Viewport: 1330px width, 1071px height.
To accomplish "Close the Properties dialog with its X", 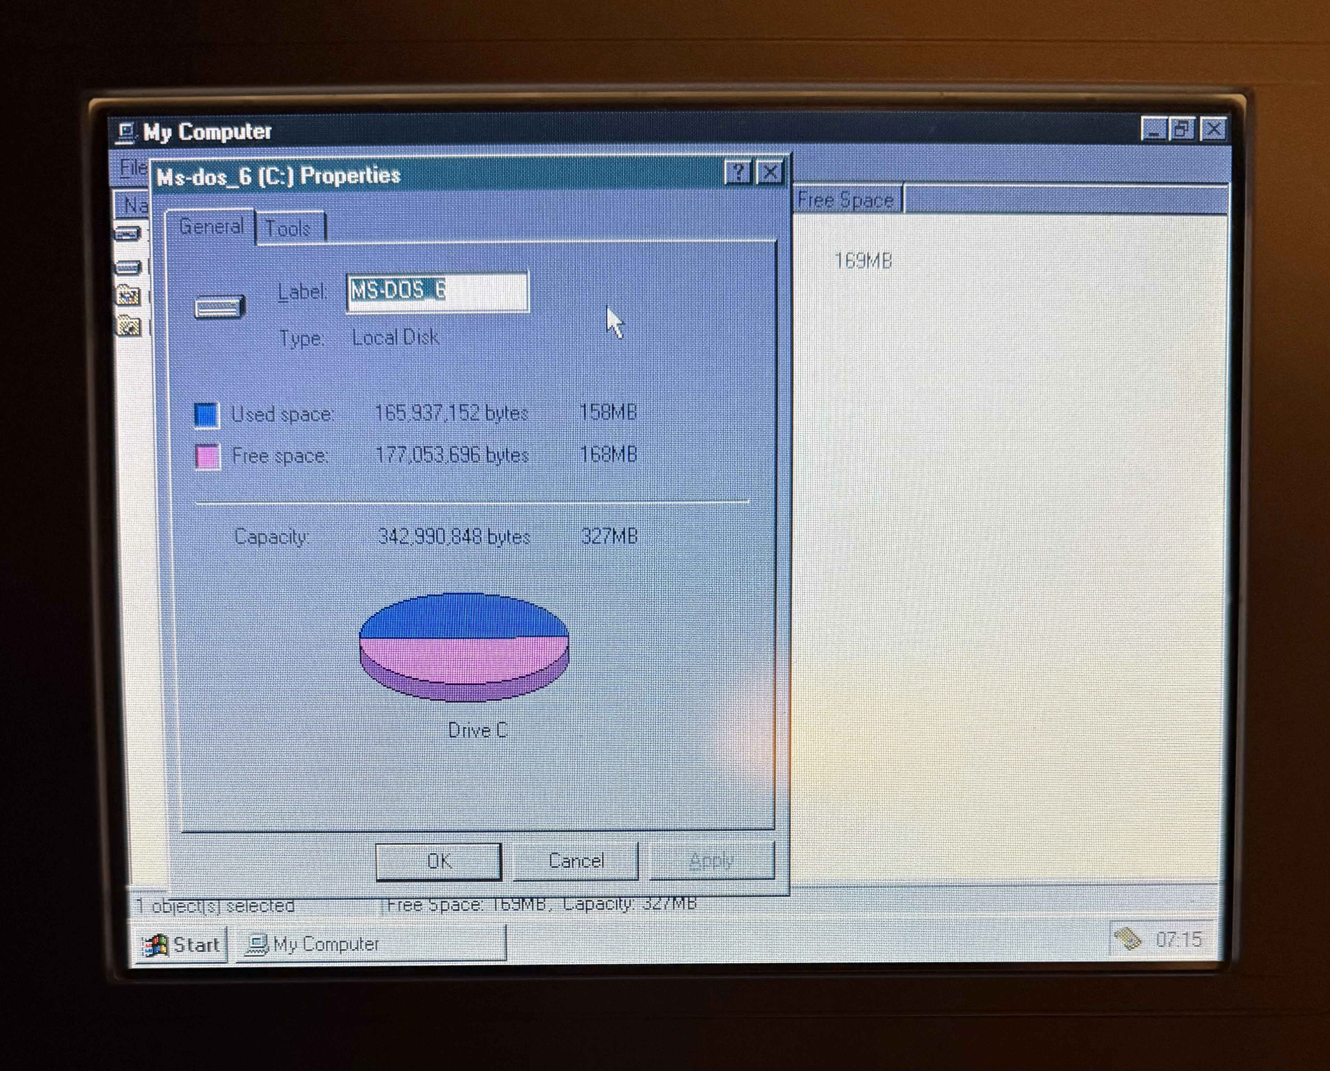I will [770, 173].
